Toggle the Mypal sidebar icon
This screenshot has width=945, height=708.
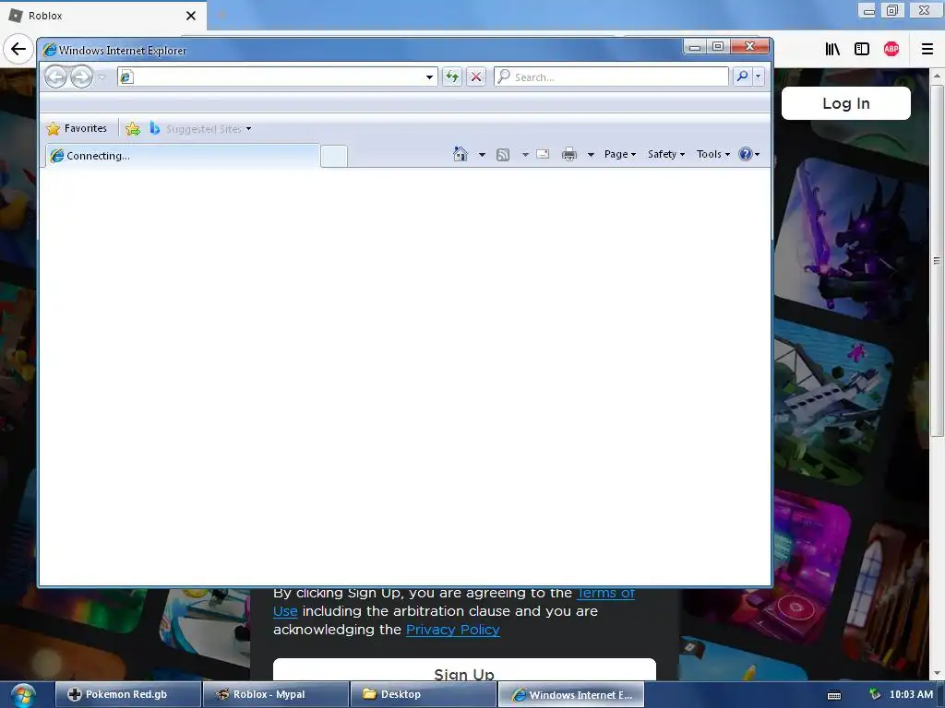point(862,50)
